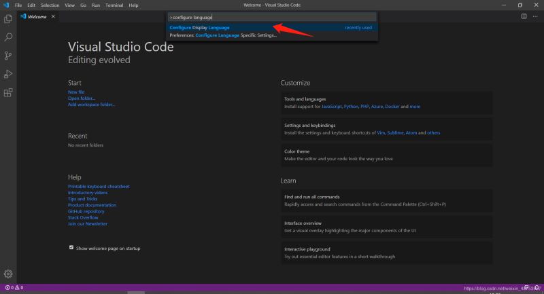Image resolution: width=544 pixels, height=294 pixels.
Task: Open the Selection menu
Action: (x=50, y=5)
